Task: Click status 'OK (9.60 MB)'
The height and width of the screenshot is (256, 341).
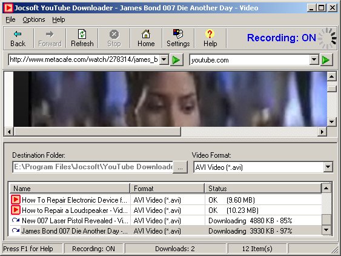Action: coord(231,200)
